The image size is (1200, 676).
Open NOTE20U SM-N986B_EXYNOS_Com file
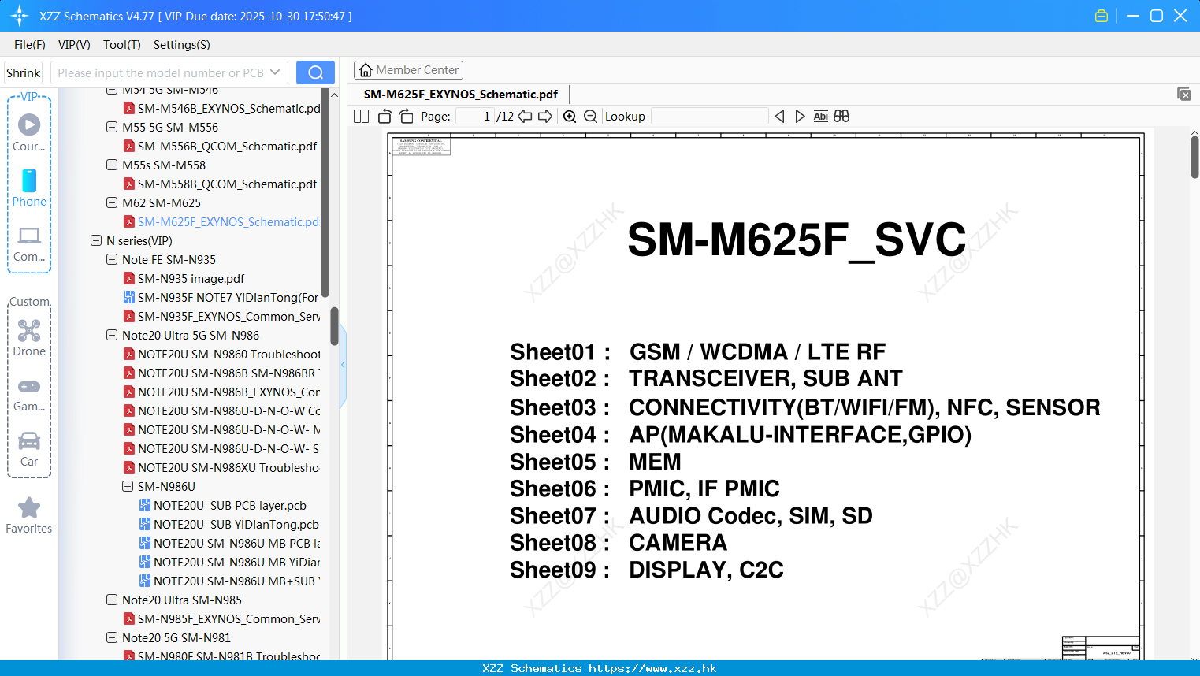coord(221,392)
